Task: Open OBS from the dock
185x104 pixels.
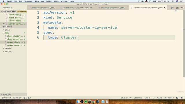Action: 82,101
